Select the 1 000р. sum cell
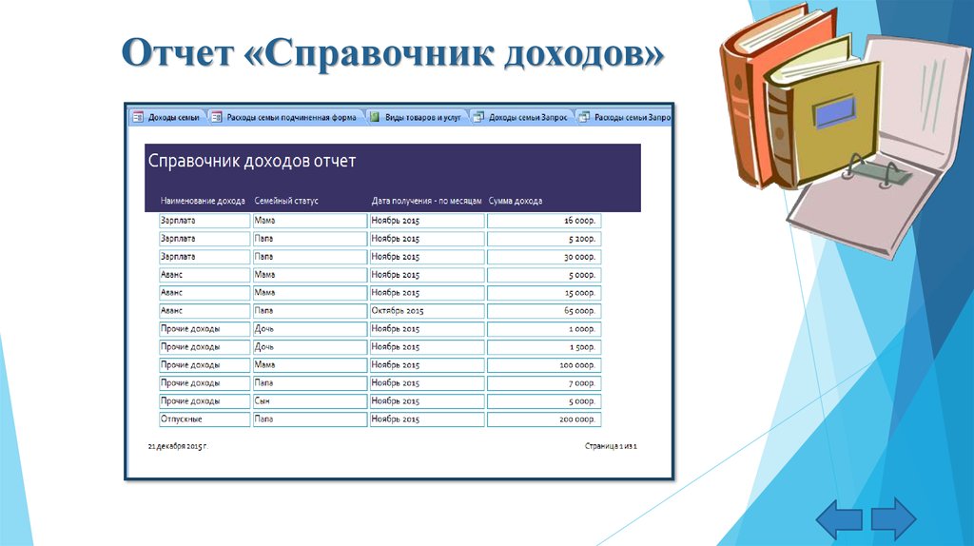This screenshot has height=546, width=974. click(544, 328)
